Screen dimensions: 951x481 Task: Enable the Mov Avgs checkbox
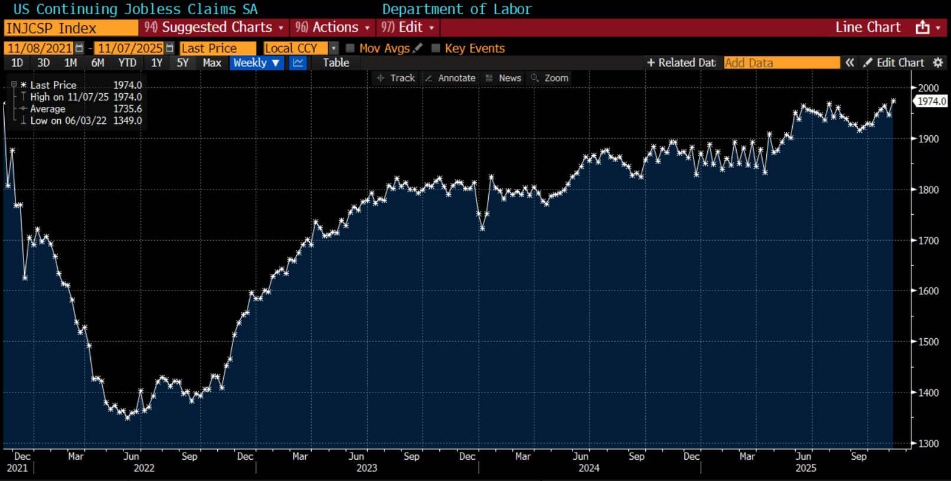[x=350, y=48]
